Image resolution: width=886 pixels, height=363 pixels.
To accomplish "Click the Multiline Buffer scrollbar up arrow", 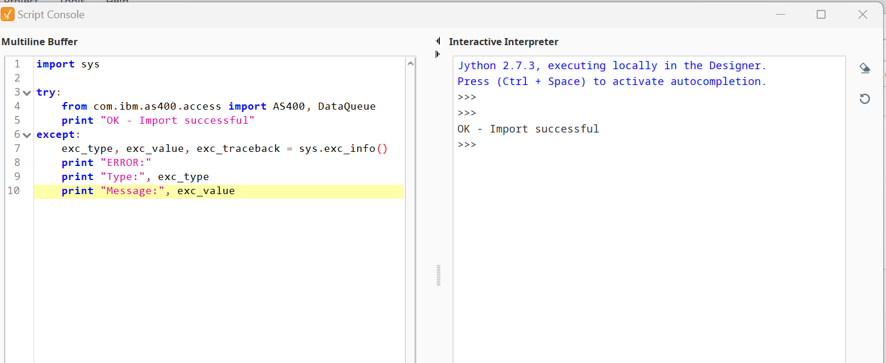I will coord(410,63).
